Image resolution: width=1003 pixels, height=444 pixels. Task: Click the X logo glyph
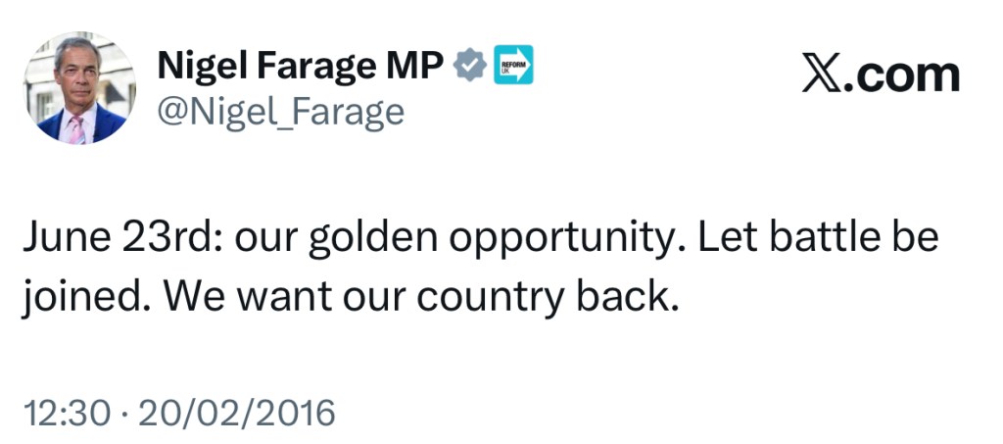pyautogui.click(x=824, y=73)
